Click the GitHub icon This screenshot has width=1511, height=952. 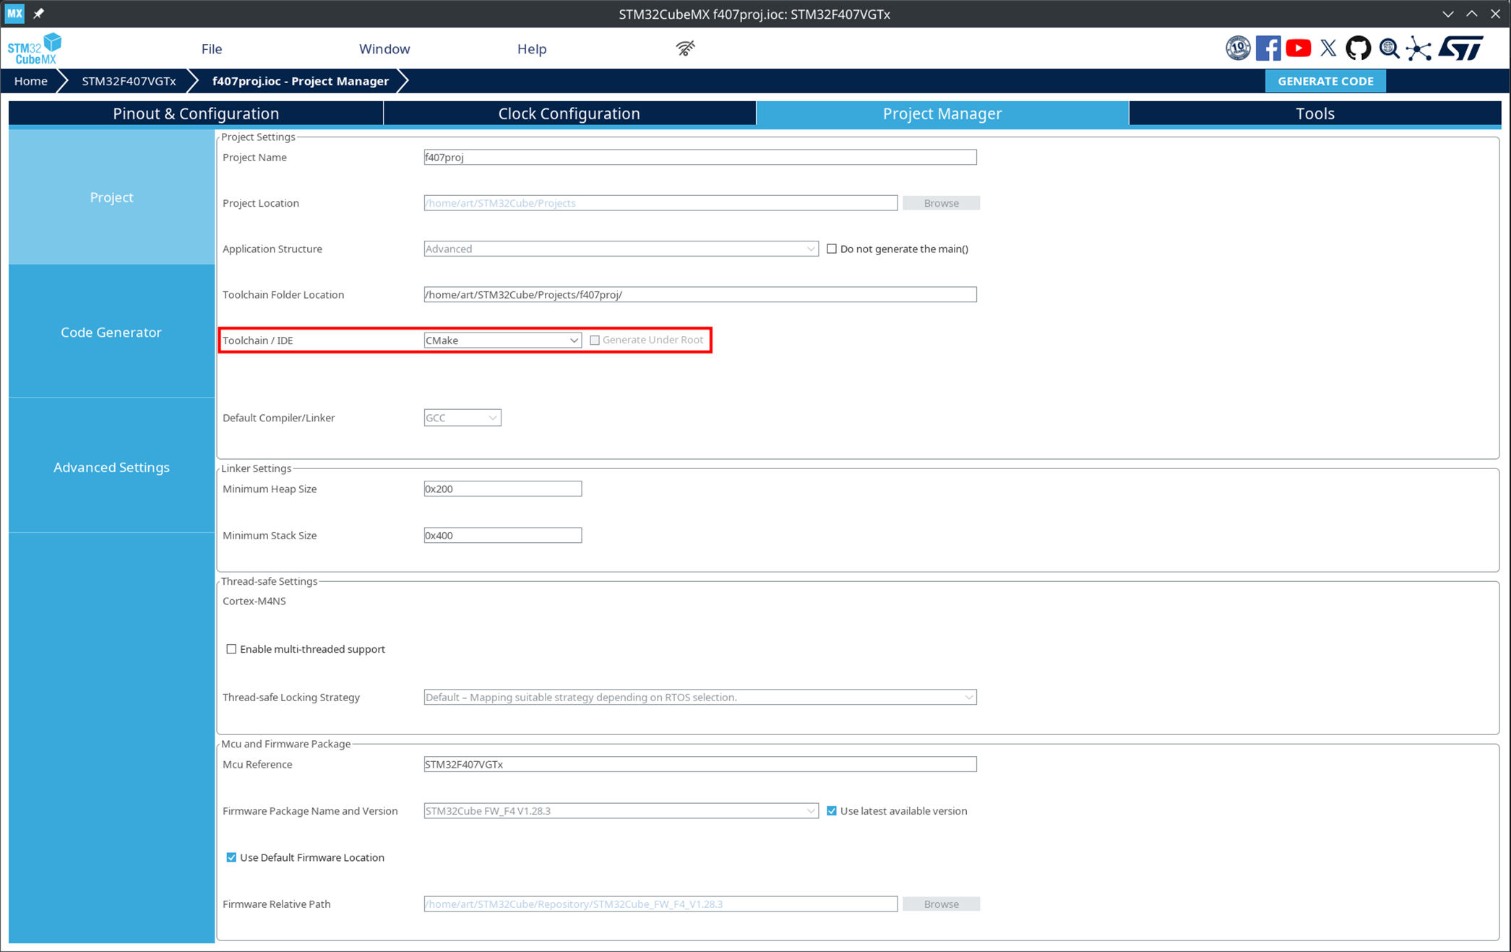click(x=1358, y=48)
